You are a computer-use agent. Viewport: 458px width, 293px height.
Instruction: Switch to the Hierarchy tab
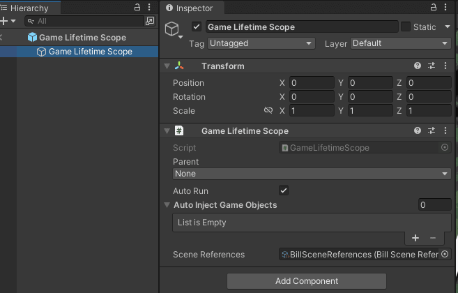tap(29, 8)
